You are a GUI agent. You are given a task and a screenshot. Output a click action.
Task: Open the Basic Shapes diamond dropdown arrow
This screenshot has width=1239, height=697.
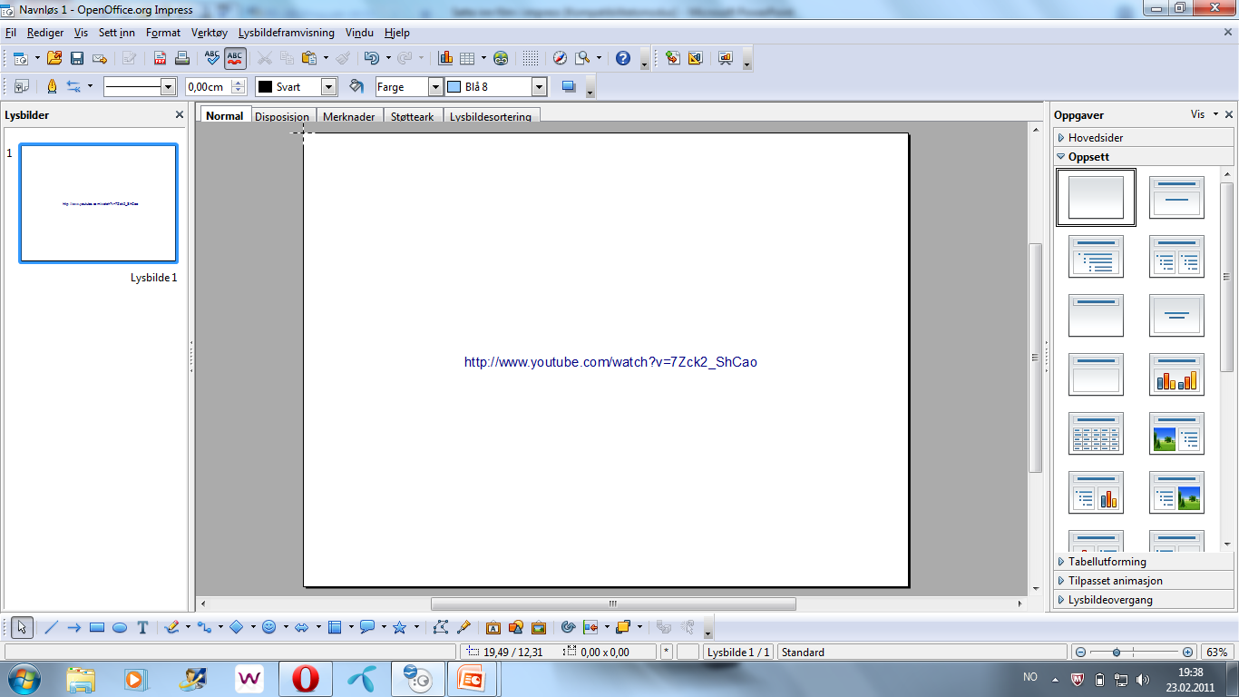point(253,627)
